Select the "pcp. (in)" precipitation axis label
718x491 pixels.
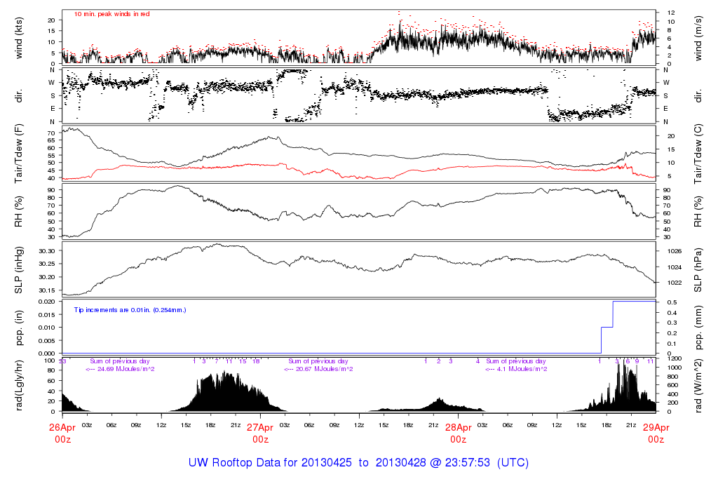pyautogui.click(x=19, y=327)
